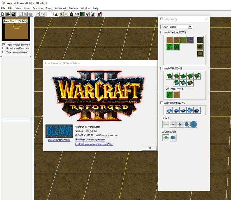Screen dimensions: 231x200
Task: Set brush size to the largest option
Action: coord(194,124)
